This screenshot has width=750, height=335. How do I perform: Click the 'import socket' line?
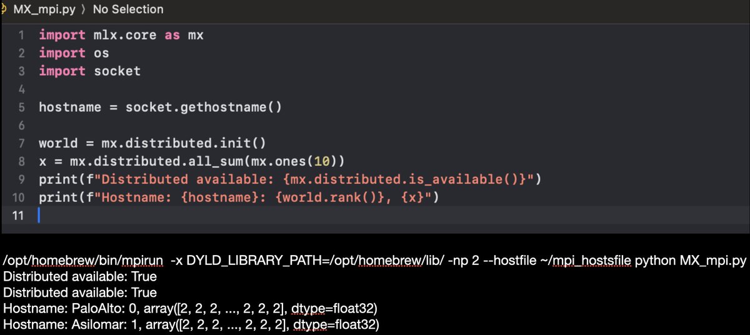coord(89,71)
